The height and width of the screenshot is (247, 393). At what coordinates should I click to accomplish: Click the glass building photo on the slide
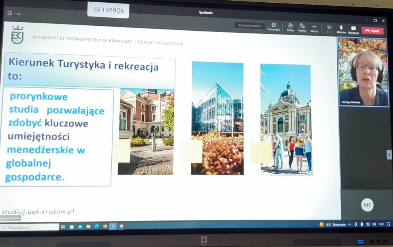pos(217,118)
